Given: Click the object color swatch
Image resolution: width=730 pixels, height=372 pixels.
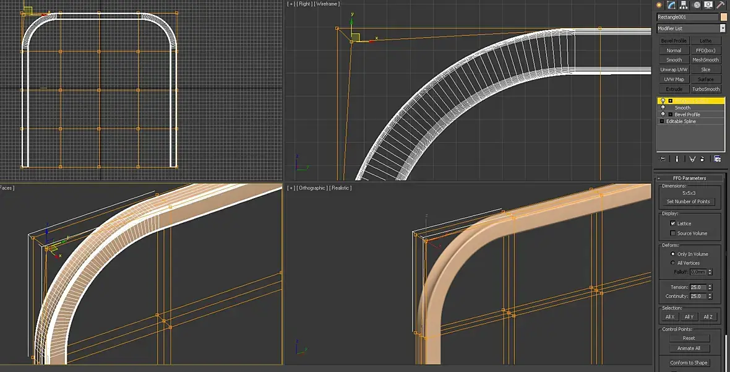Looking at the screenshot, I should [724, 17].
